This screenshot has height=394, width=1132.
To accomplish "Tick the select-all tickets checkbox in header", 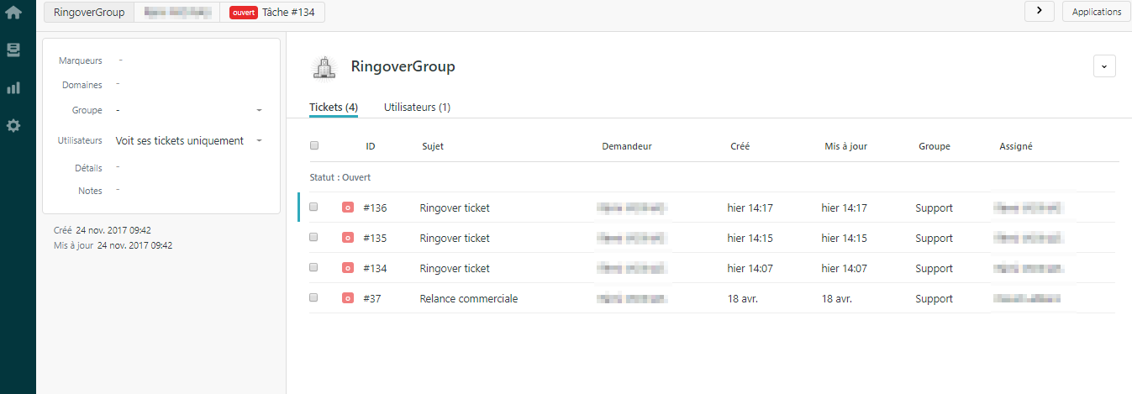I will click(314, 145).
